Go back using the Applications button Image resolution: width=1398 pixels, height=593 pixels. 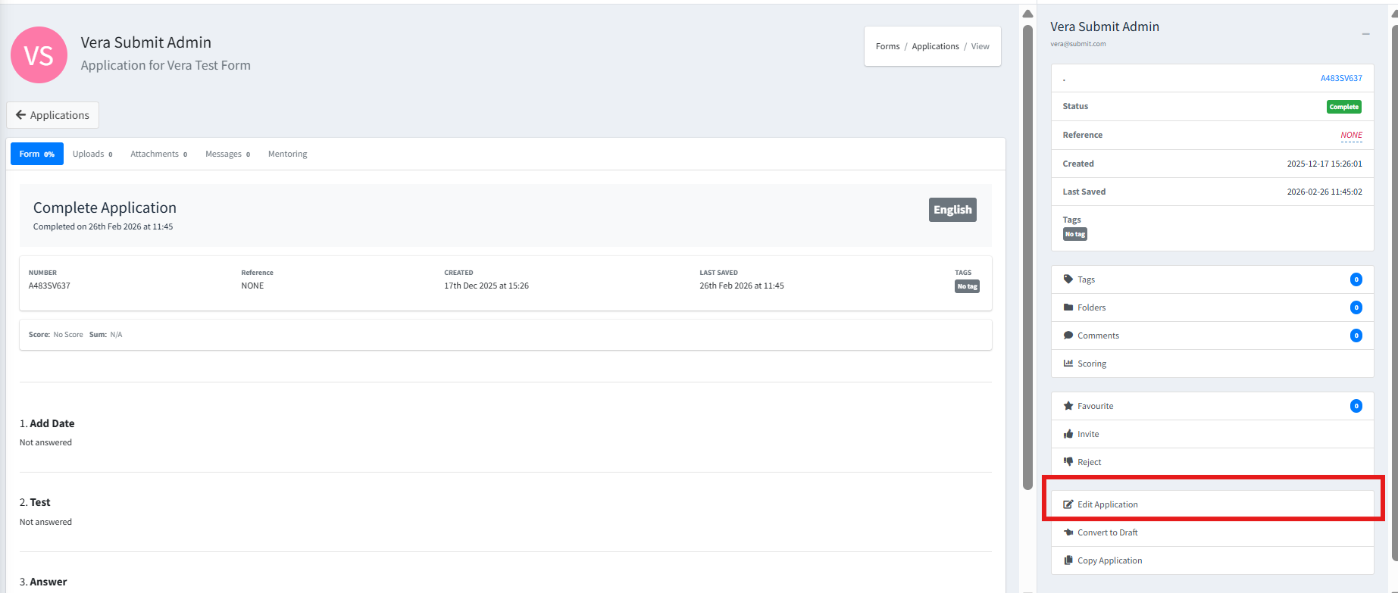(x=52, y=115)
